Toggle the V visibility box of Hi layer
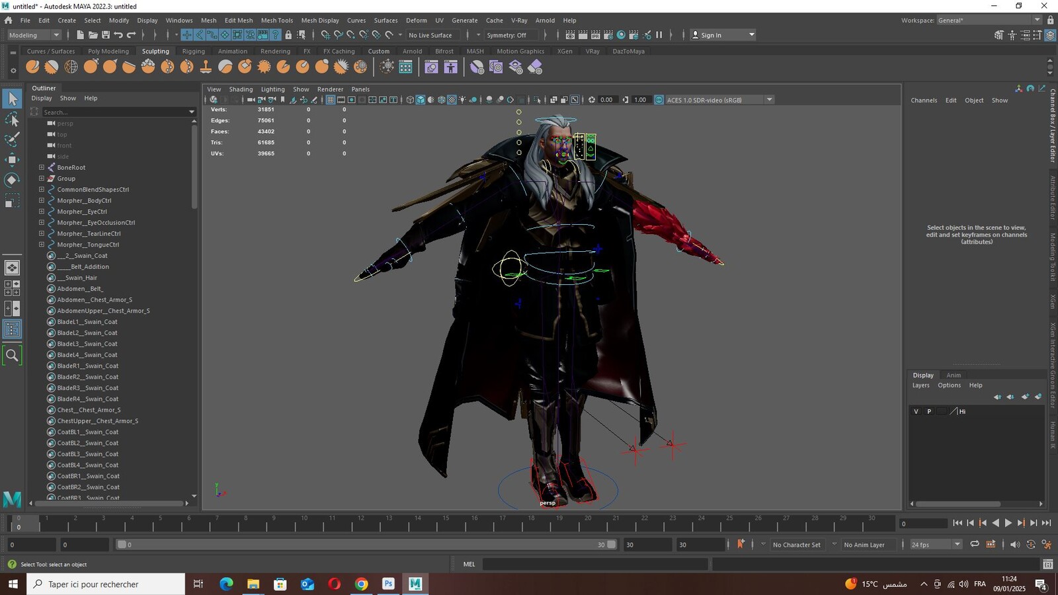Image resolution: width=1058 pixels, height=595 pixels. pos(916,411)
